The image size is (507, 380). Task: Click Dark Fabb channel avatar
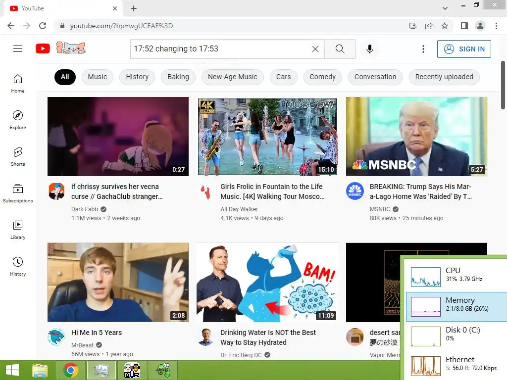click(x=56, y=191)
